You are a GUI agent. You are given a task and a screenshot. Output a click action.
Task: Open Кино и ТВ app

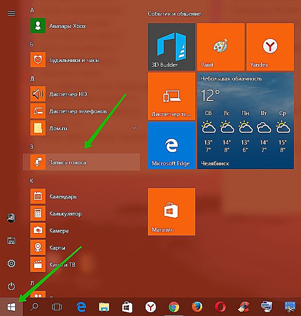pos(81,264)
